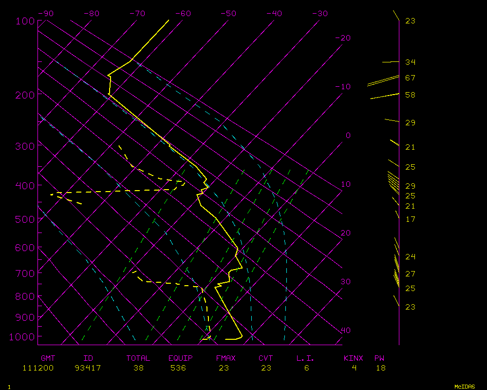Click the L.I. lifted index label
This screenshot has width=487, height=390.
[305, 358]
